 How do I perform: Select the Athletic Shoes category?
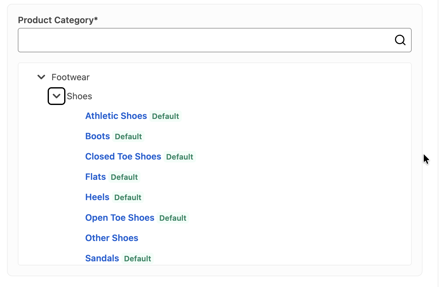[116, 116]
